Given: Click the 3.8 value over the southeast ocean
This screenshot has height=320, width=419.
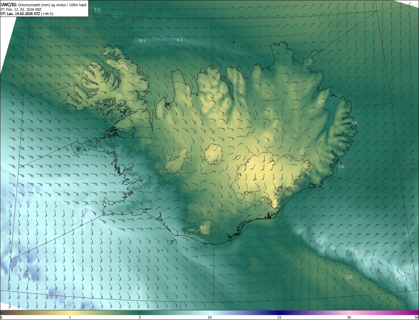Looking at the screenshot, I should 349,277.
